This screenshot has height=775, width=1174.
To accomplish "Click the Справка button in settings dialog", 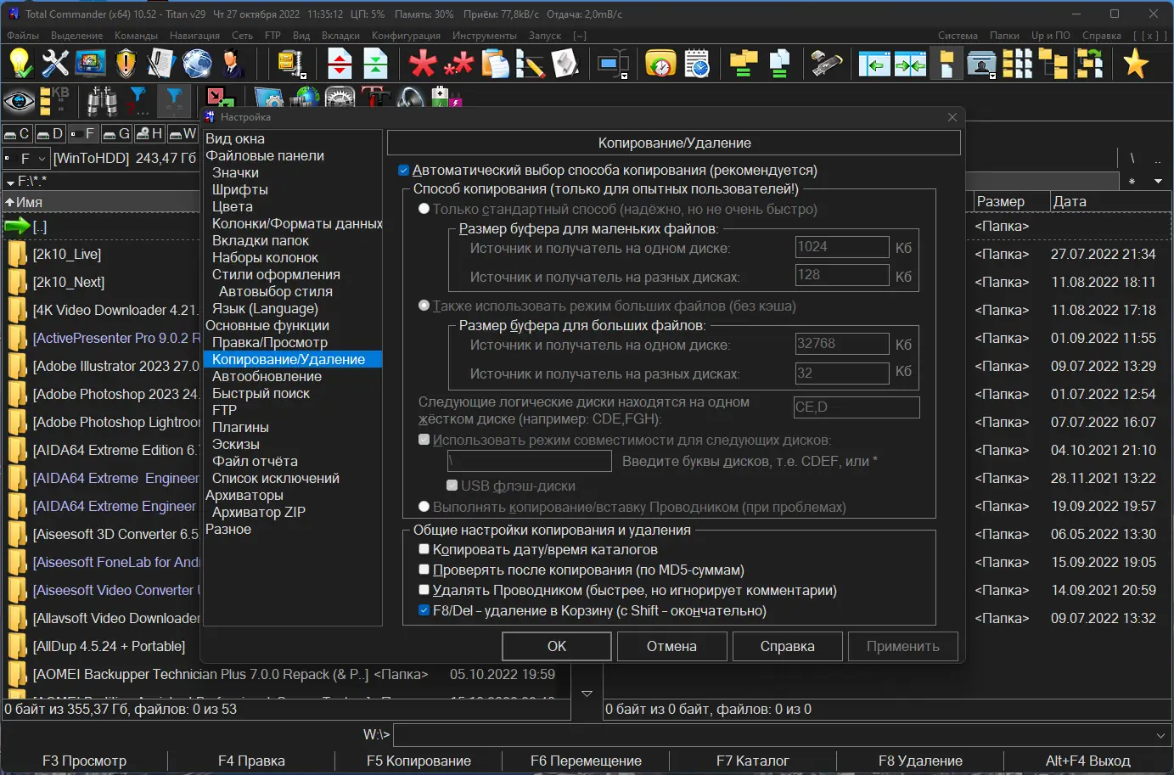I will (788, 646).
